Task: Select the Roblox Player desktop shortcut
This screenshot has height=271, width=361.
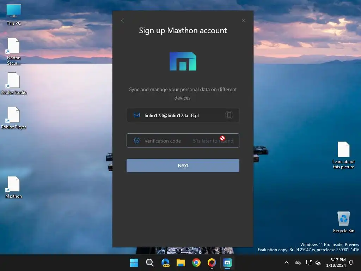Action: pyautogui.click(x=14, y=118)
